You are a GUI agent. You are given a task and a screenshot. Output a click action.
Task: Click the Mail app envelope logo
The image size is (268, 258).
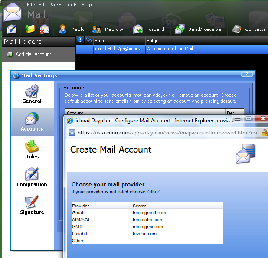pyautogui.click(x=13, y=12)
